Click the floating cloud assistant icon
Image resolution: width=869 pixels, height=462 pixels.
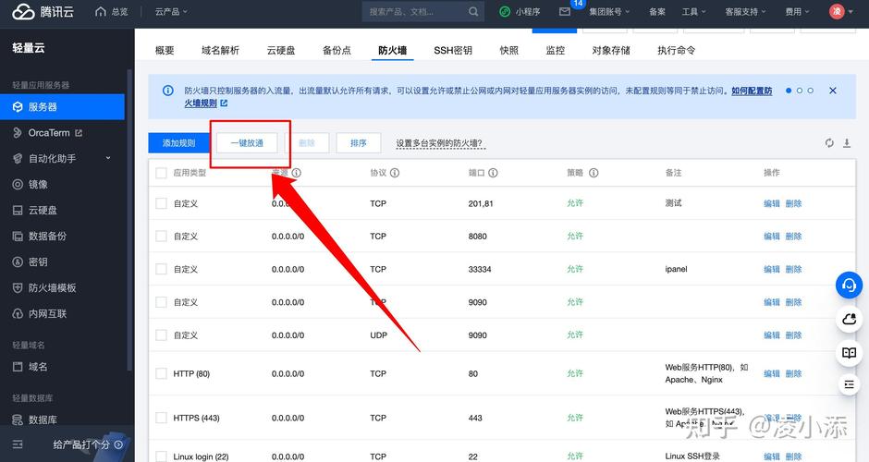click(849, 320)
